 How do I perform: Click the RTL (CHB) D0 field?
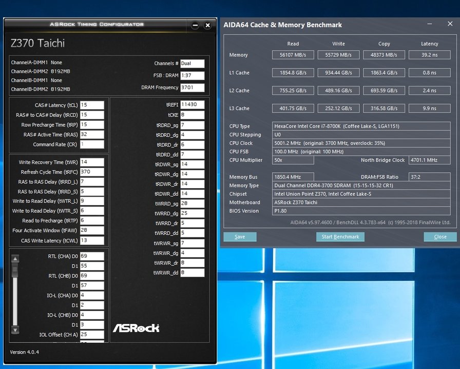click(92, 276)
